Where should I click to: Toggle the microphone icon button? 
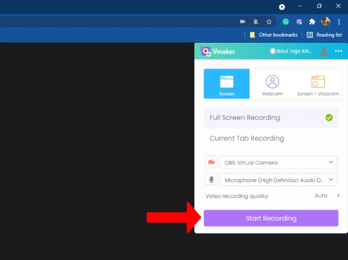pos(211,180)
